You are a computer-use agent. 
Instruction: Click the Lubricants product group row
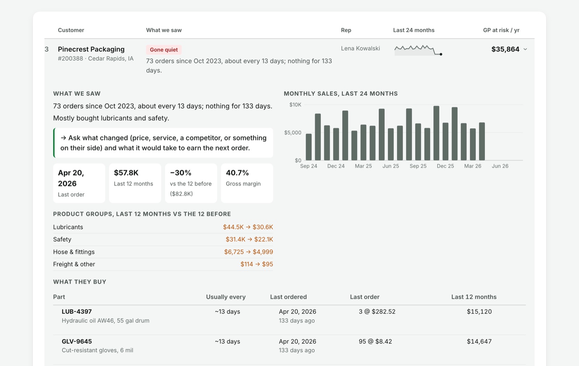point(163,227)
